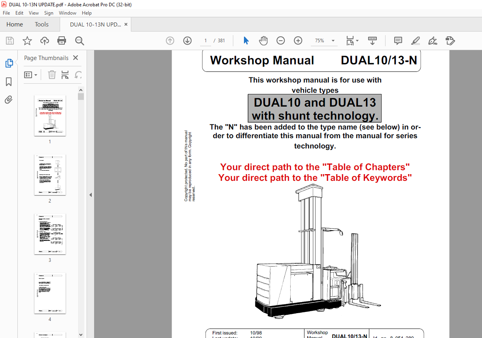Go to next page with the down arrow

click(187, 41)
